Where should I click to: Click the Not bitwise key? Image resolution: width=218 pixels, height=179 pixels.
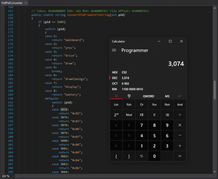click(167, 104)
